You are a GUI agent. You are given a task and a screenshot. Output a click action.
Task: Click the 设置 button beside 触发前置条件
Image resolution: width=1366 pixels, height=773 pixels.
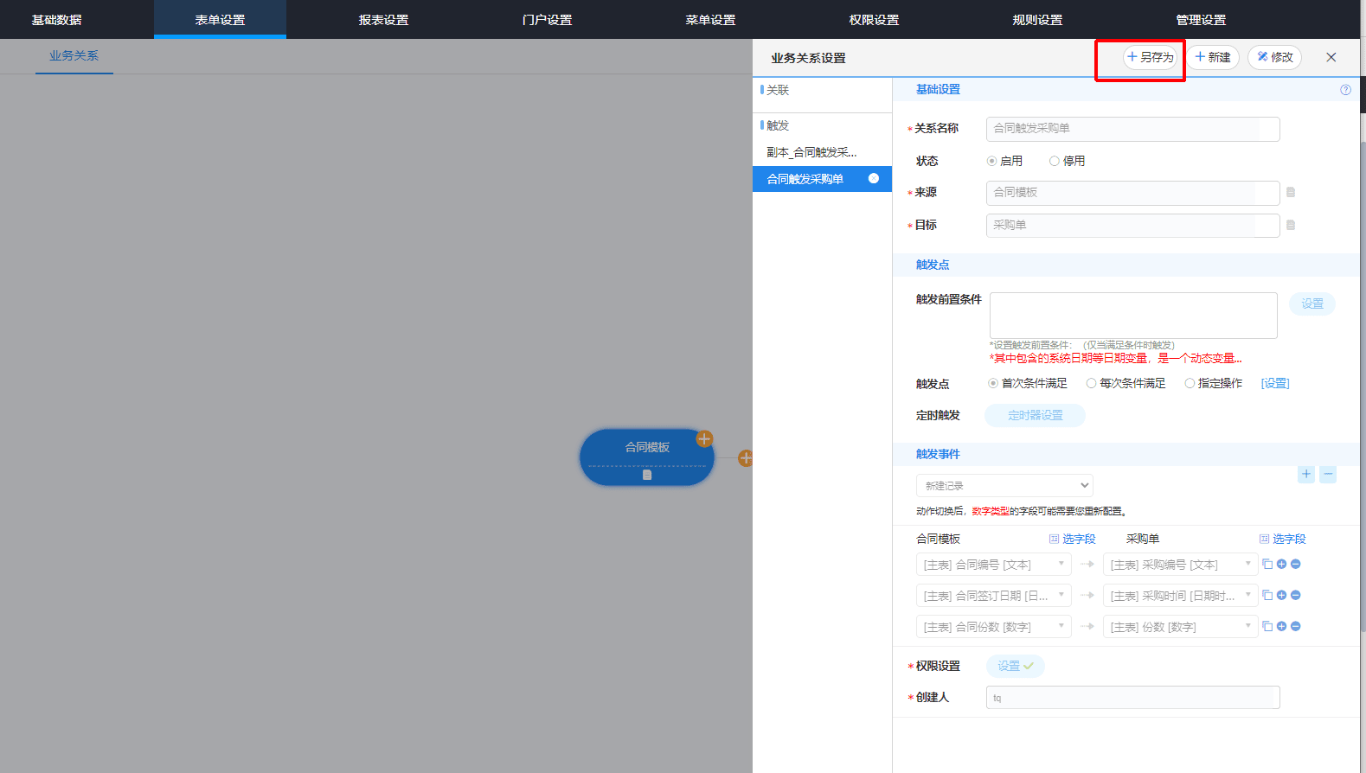[x=1312, y=303]
